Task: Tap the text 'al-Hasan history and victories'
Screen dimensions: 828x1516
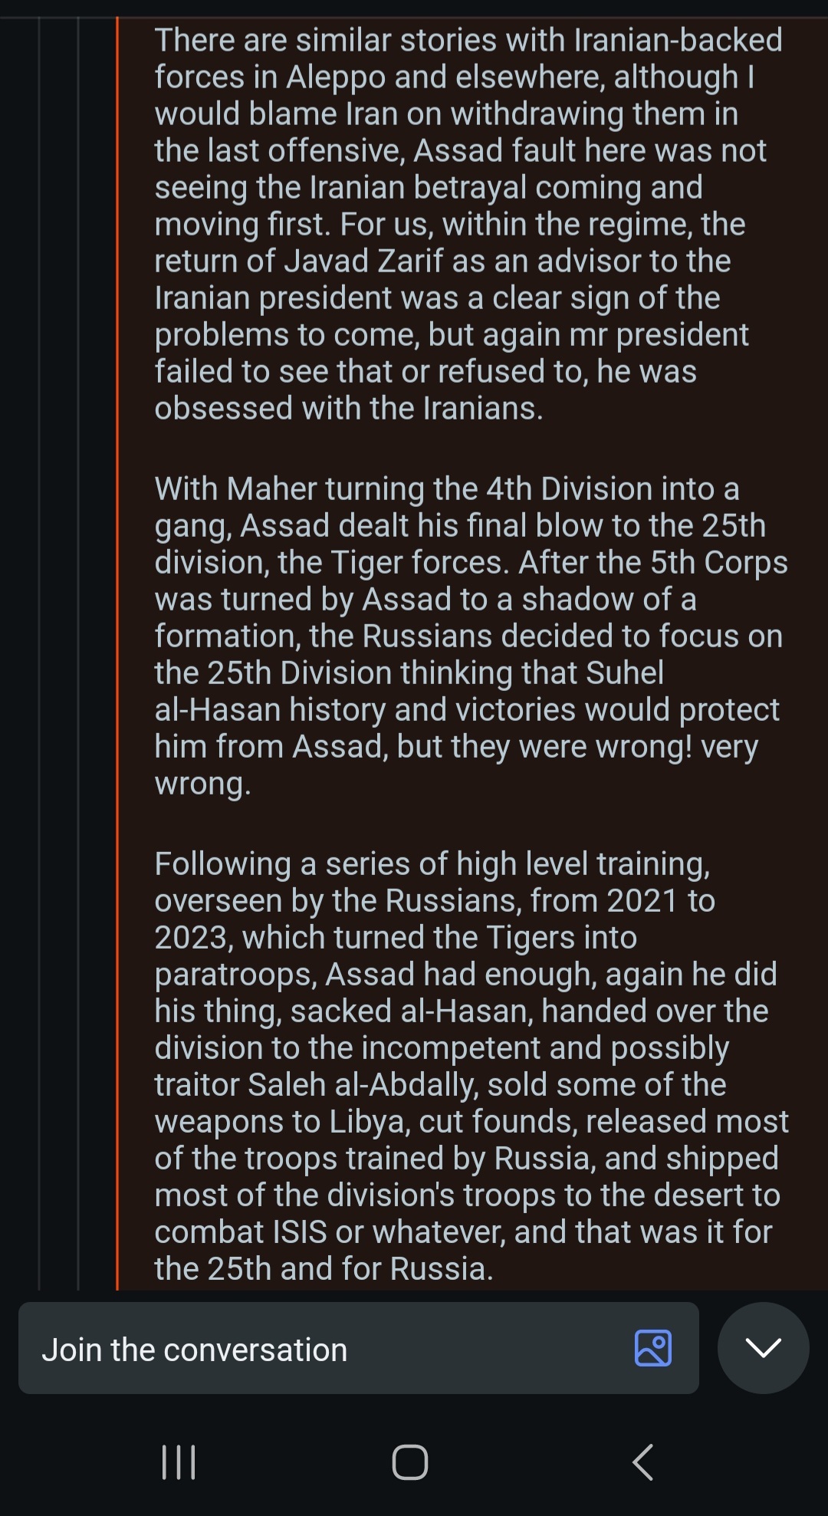Action: 366,710
